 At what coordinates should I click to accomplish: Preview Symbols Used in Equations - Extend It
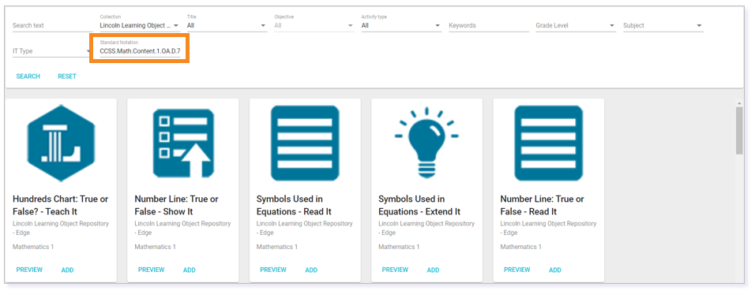395,270
